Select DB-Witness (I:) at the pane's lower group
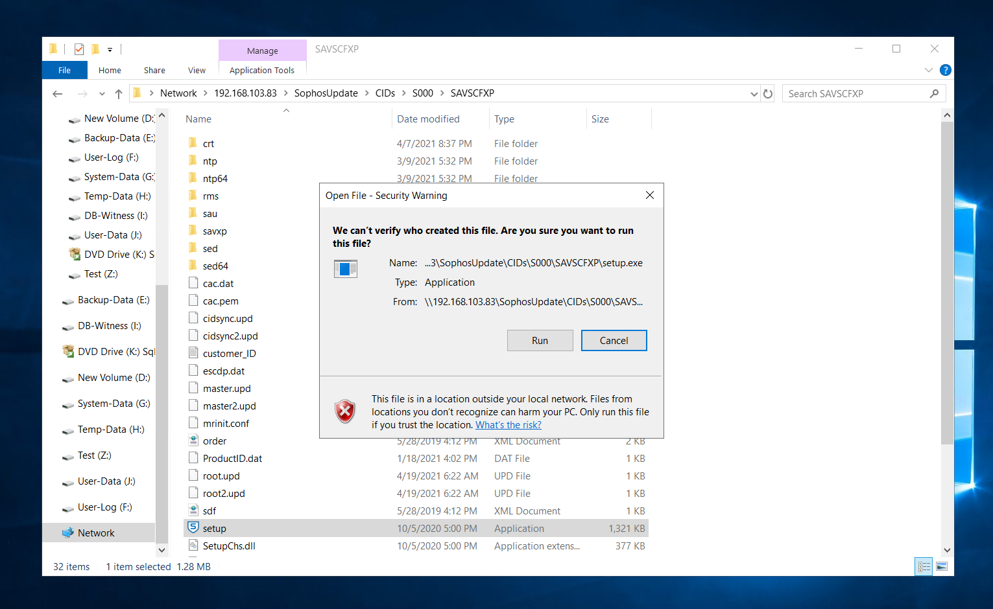Viewport: 993px width, 609px height. click(x=109, y=326)
